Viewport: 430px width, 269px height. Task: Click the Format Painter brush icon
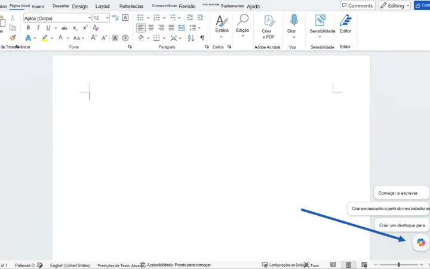13,38
